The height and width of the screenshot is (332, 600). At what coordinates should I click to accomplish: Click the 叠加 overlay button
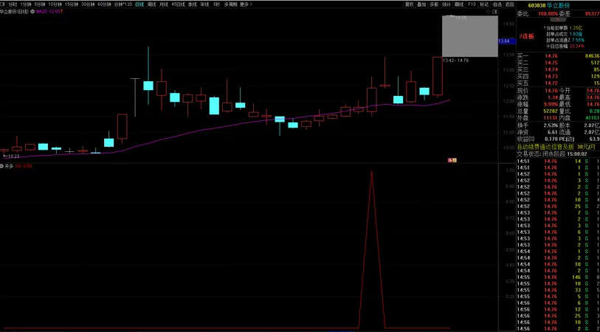[421, 4]
